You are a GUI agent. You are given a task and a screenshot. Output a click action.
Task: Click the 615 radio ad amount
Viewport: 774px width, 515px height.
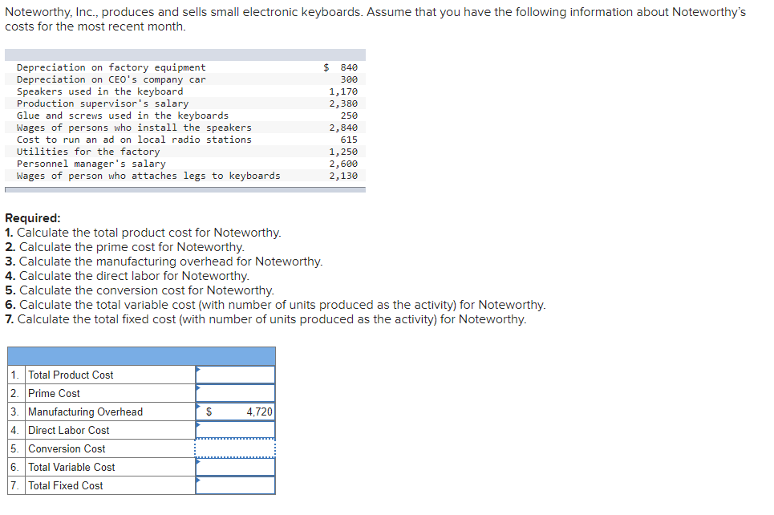[x=349, y=140]
